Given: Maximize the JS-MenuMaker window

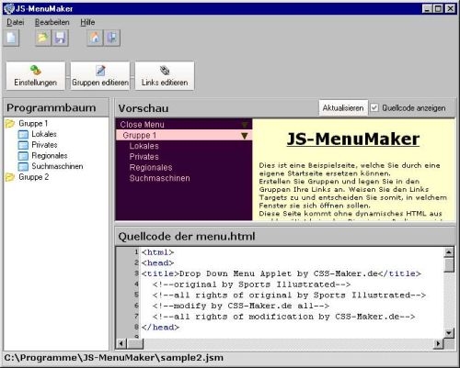Looking at the screenshot, I should (x=439, y=9).
